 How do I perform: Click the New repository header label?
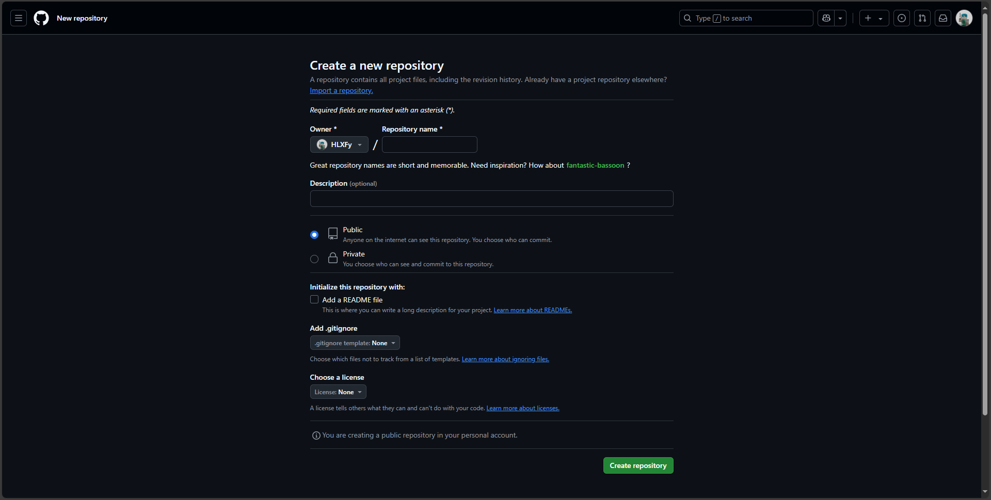pyautogui.click(x=82, y=18)
